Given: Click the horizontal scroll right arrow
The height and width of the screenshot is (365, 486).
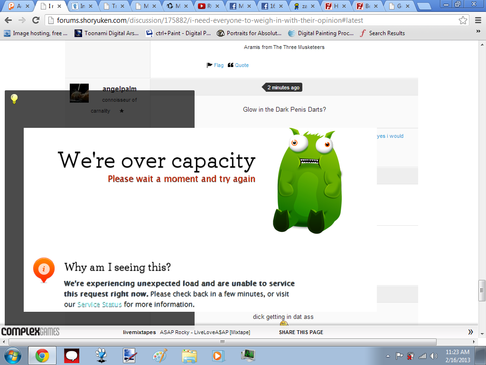Looking at the screenshot, I should click(474, 342).
